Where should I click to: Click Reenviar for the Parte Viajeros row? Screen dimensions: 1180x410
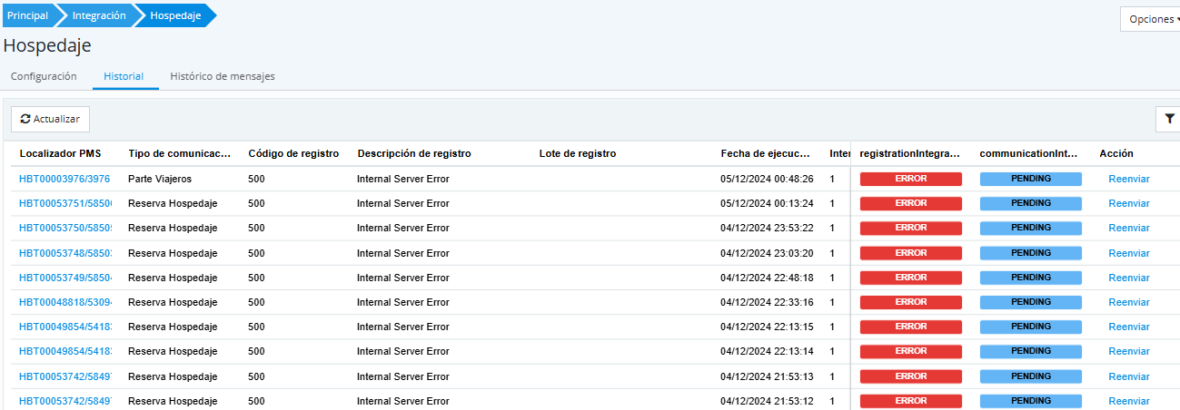pyautogui.click(x=1129, y=179)
